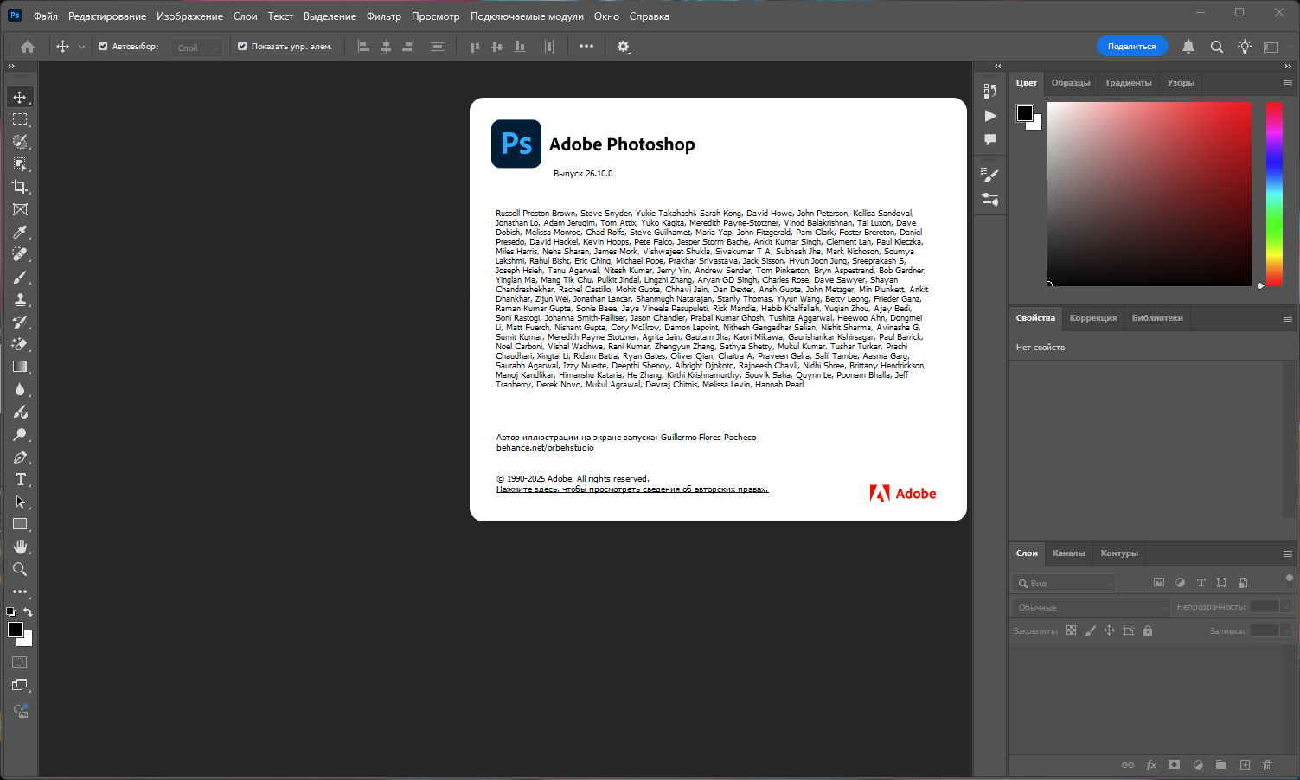1300x780 pixels.
Task: Open the search magnifier in the top bar
Action: click(x=1217, y=47)
